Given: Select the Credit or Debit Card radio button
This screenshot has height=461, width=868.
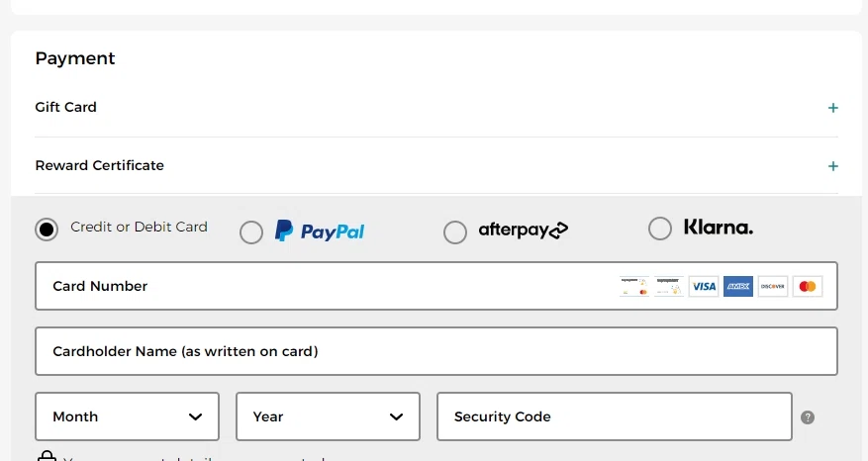Looking at the screenshot, I should click(x=47, y=230).
